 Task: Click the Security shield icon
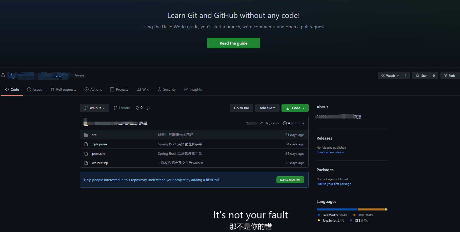(159, 89)
